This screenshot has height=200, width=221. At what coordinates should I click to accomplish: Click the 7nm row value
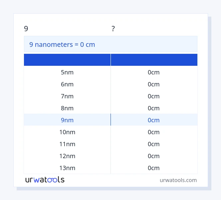pos(67,96)
